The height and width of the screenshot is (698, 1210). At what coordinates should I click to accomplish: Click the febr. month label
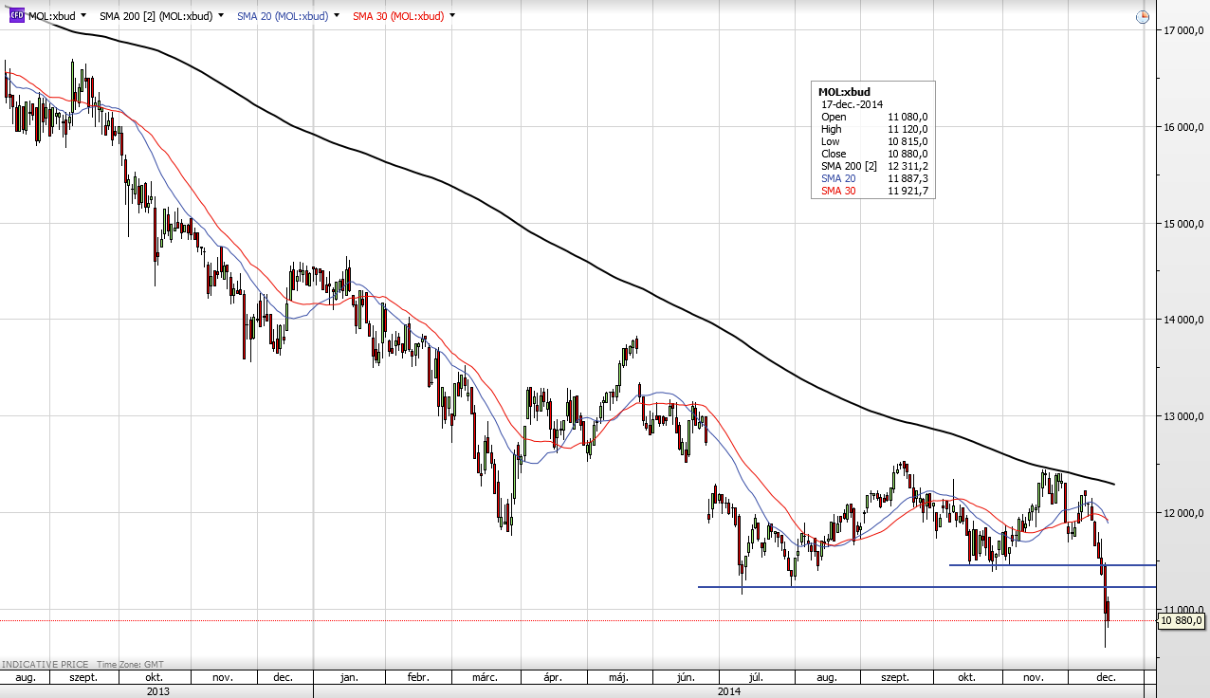(418, 678)
